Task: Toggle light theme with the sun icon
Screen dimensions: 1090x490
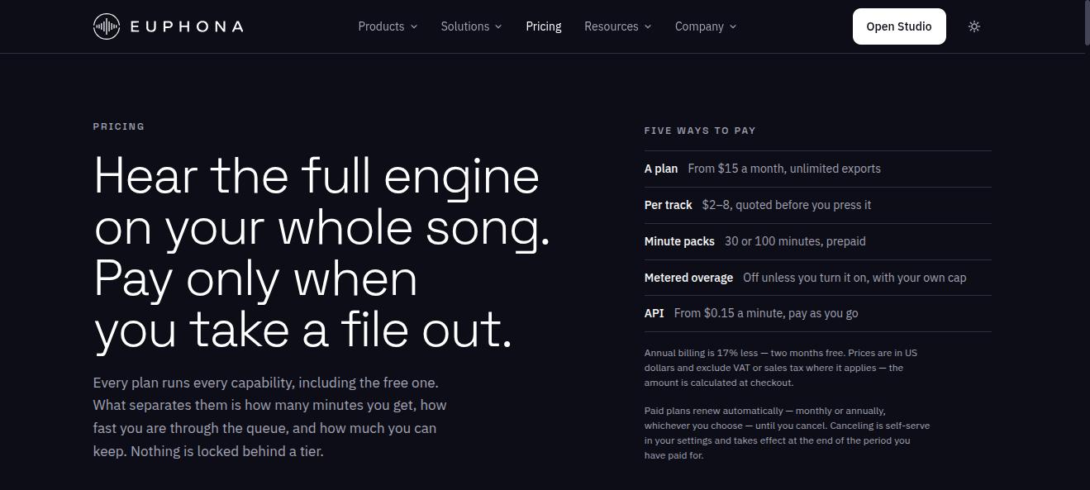Action: pos(974,26)
